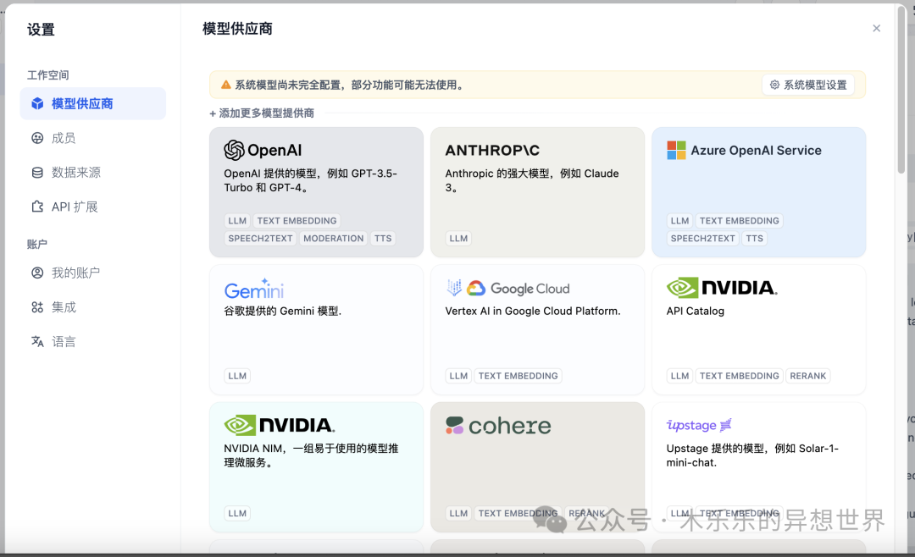Click 添加更多模型提供商 link
915x557 pixels.
(x=262, y=113)
